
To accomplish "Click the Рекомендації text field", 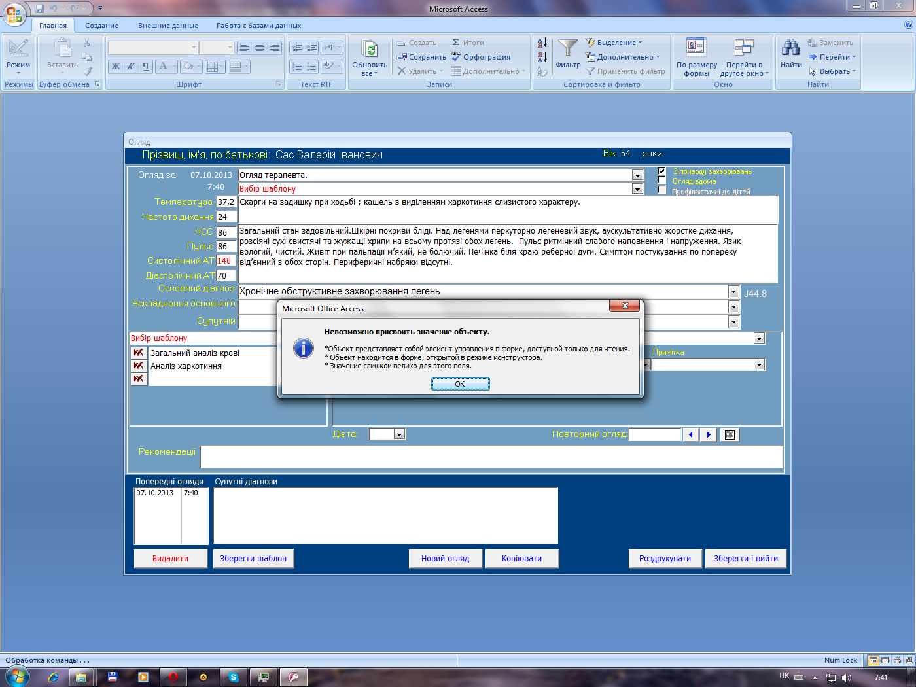I will pyautogui.click(x=491, y=457).
